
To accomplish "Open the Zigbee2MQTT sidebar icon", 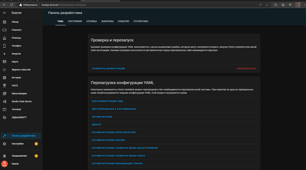I will click(x=4, y=117).
